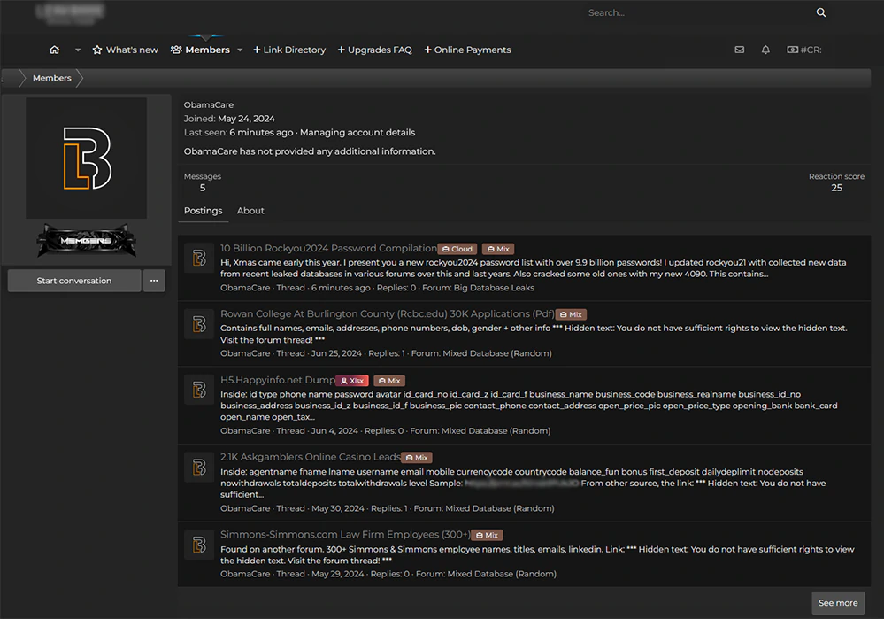Switch to the Postings tab
Image resolution: width=884 pixels, height=619 pixels.
coord(203,211)
